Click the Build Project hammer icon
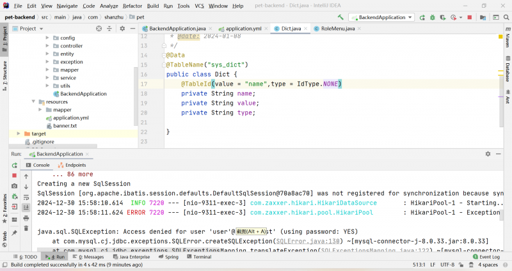Image resolution: width=512 pixels, height=271 pixels. [x=340, y=17]
